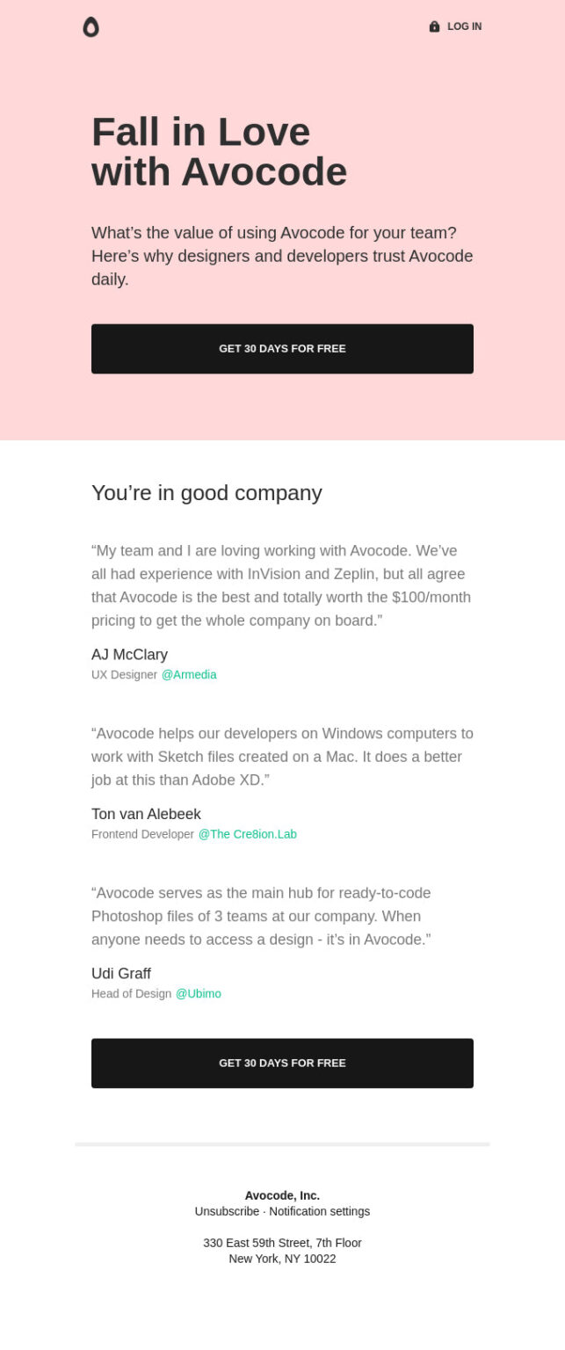Select the Fall in Love with Avocode heading
The image size is (565, 1350).
pos(218,151)
